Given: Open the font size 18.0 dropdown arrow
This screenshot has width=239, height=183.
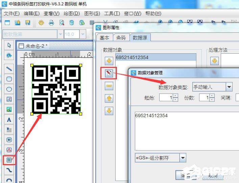Looking at the screenshot, I should [x=83, y=34].
